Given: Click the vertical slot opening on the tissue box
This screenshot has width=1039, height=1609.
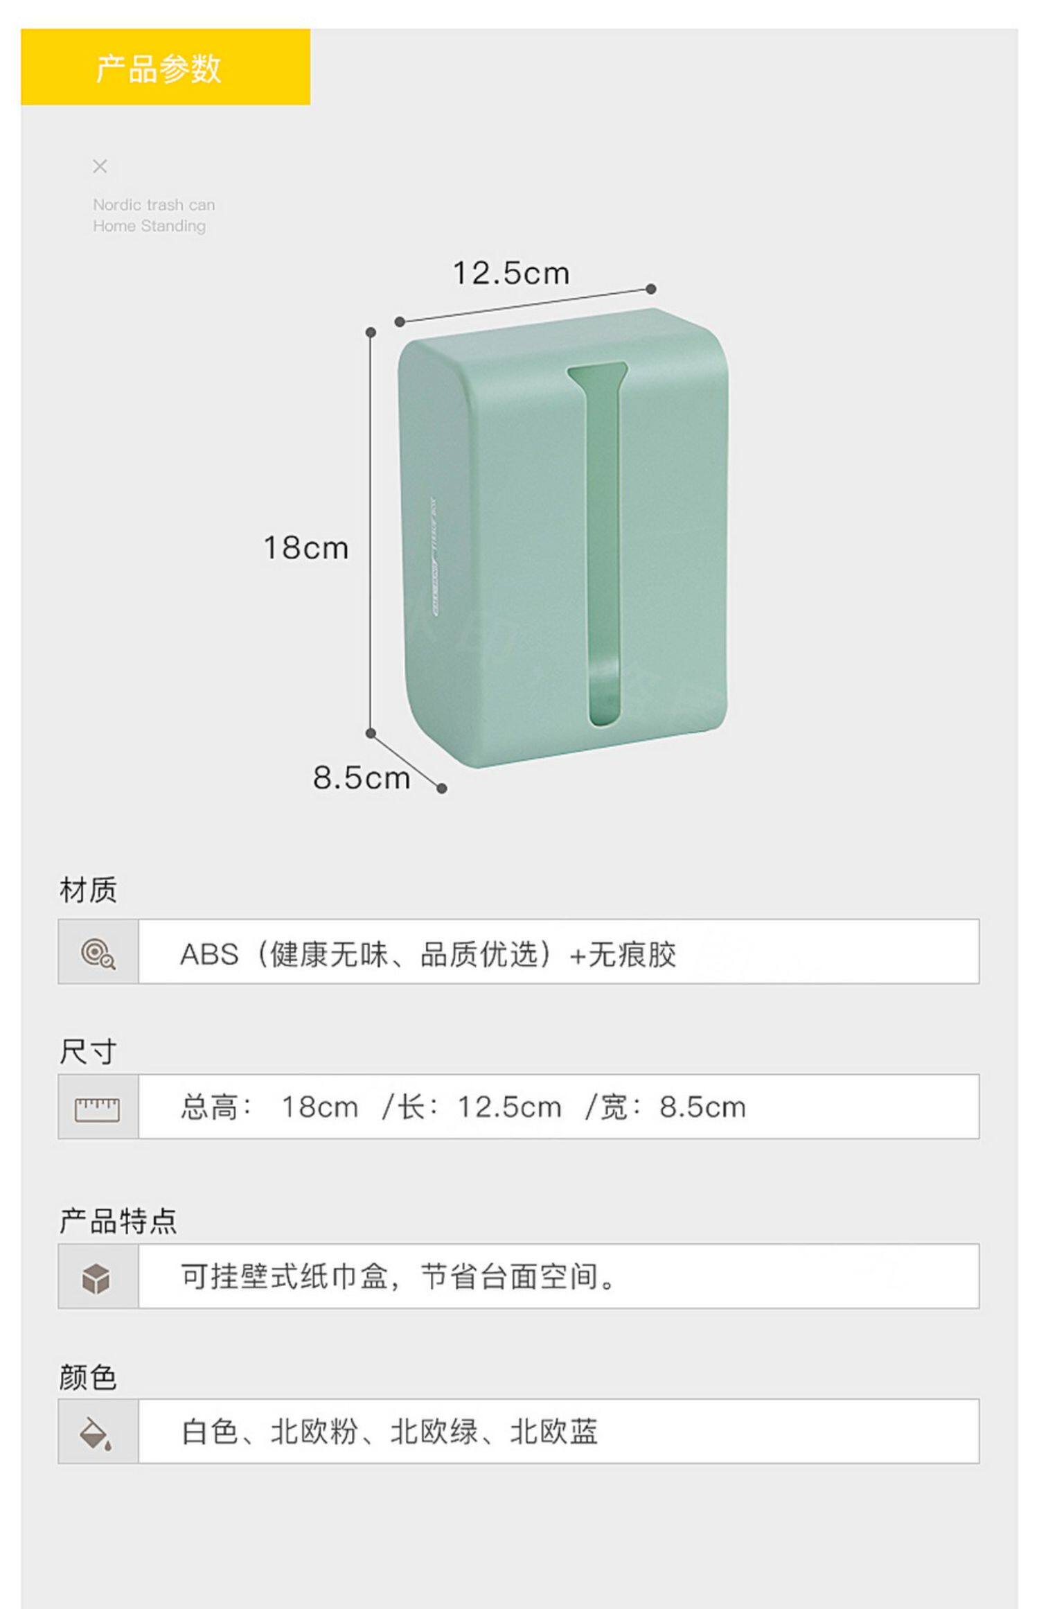Looking at the screenshot, I should tap(603, 547).
